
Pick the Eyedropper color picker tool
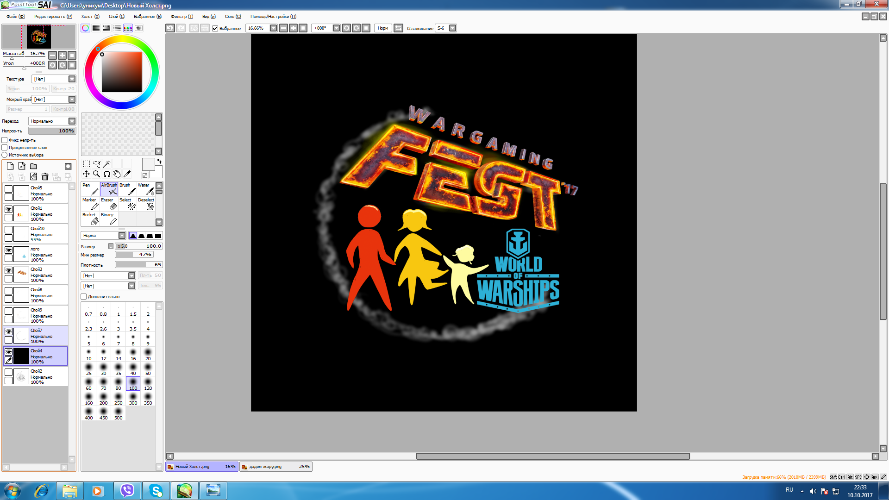pyautogui.click(x=127, y=174)
